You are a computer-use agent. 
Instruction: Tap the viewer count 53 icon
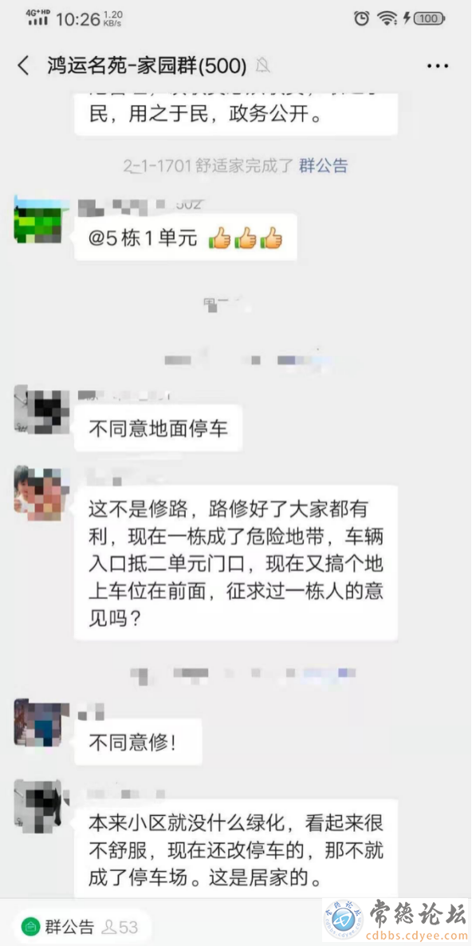(x=120, y=926)
